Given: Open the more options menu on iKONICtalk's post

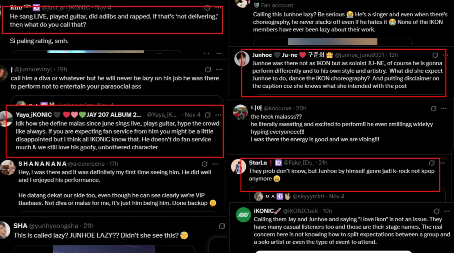Looking at the screenshot, I should (x=447, y=211).
